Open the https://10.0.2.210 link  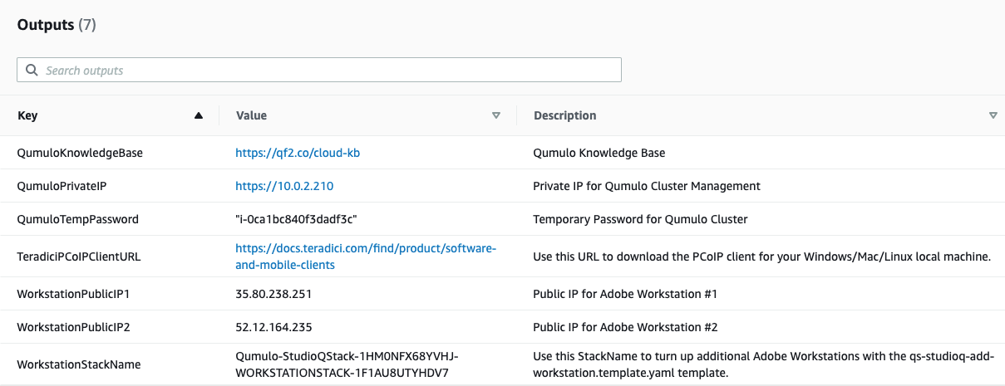click(284, 186)
